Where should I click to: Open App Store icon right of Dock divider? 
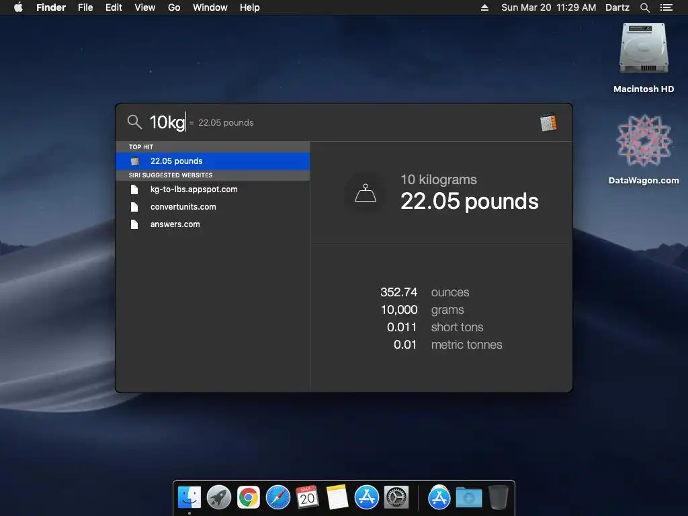tap(439, 498)
